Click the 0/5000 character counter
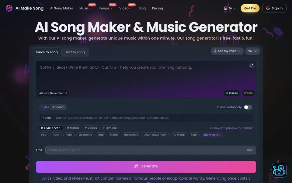This screenshot has width=292, height=183. click(x=249, y=93)
